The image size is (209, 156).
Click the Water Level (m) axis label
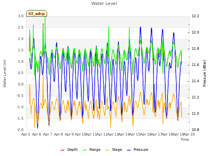tap(5, 73)
